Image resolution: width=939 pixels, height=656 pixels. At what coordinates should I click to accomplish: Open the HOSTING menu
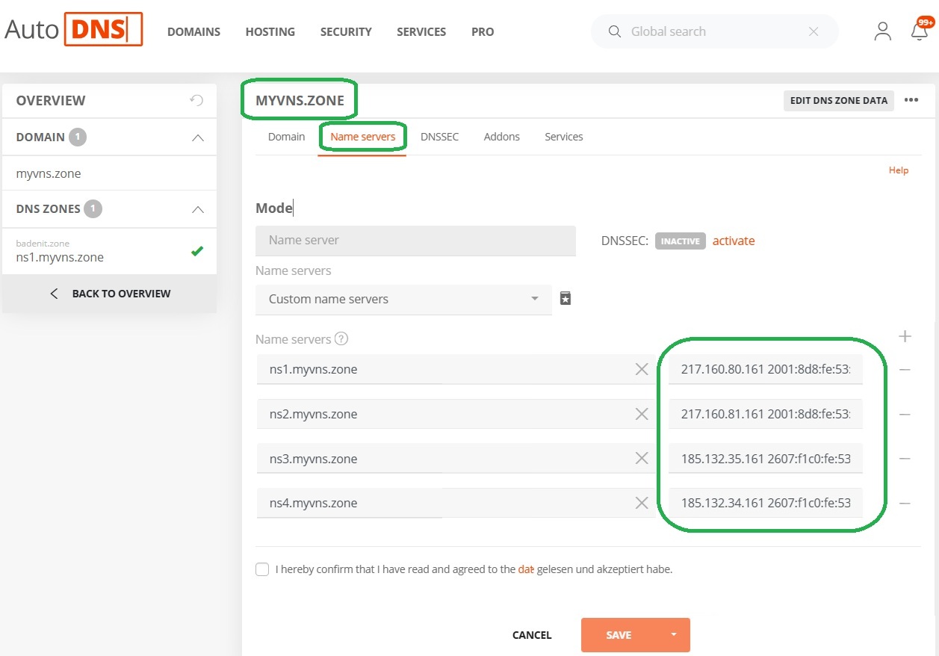[x=270, y=32]
